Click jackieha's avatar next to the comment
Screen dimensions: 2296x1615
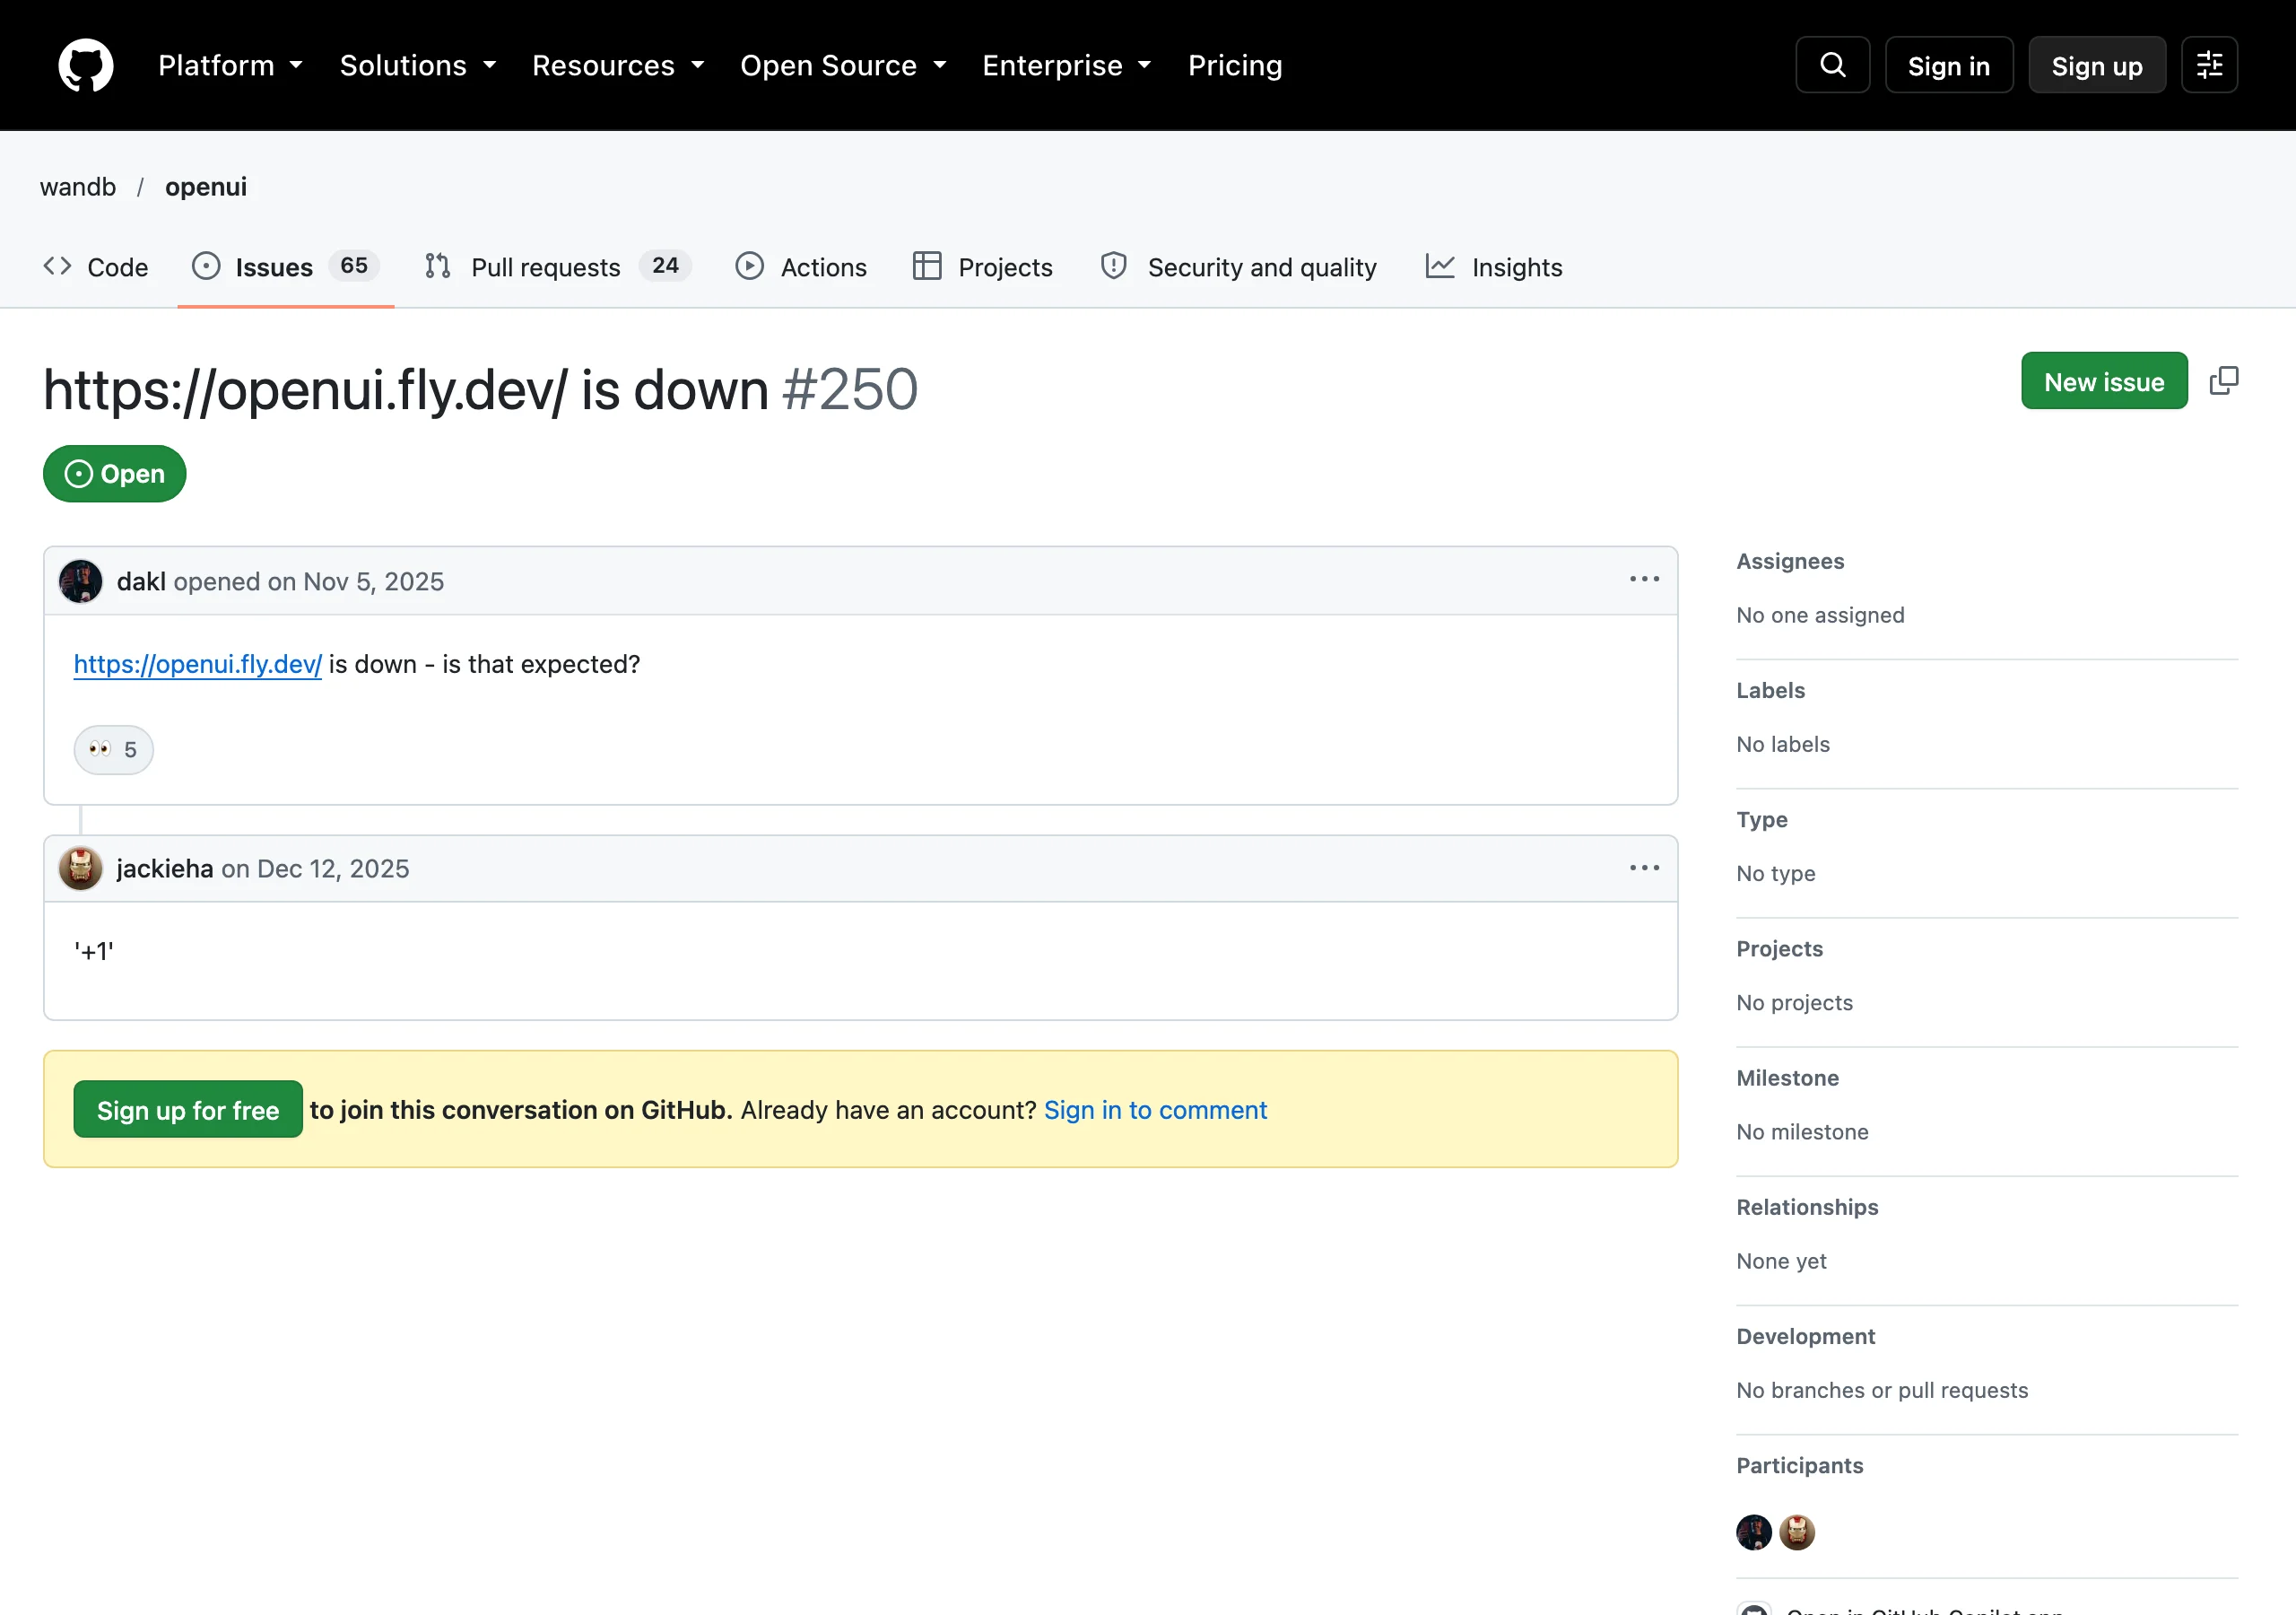coord(81,869)
